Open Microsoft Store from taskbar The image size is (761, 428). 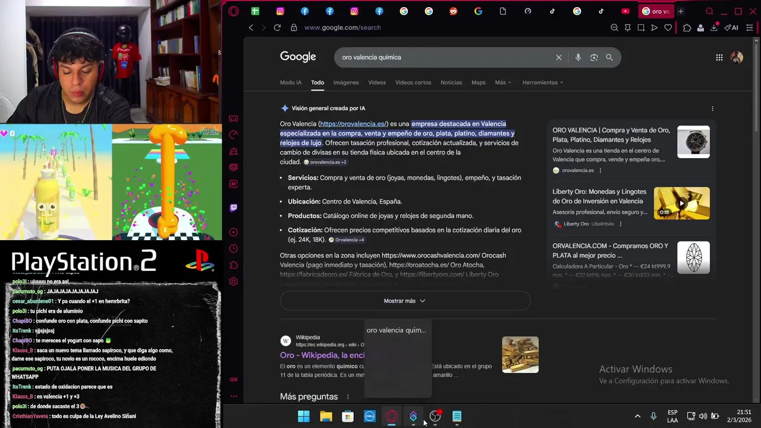[x=348, y=416]
